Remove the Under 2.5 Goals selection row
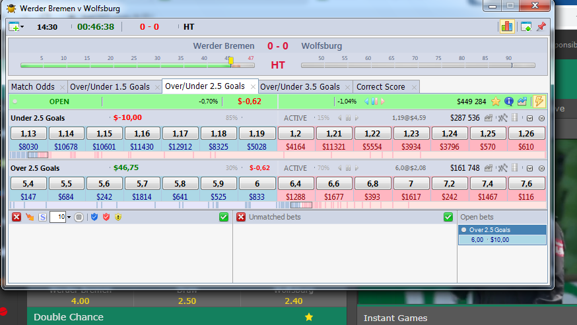 [x=541, y=119]
